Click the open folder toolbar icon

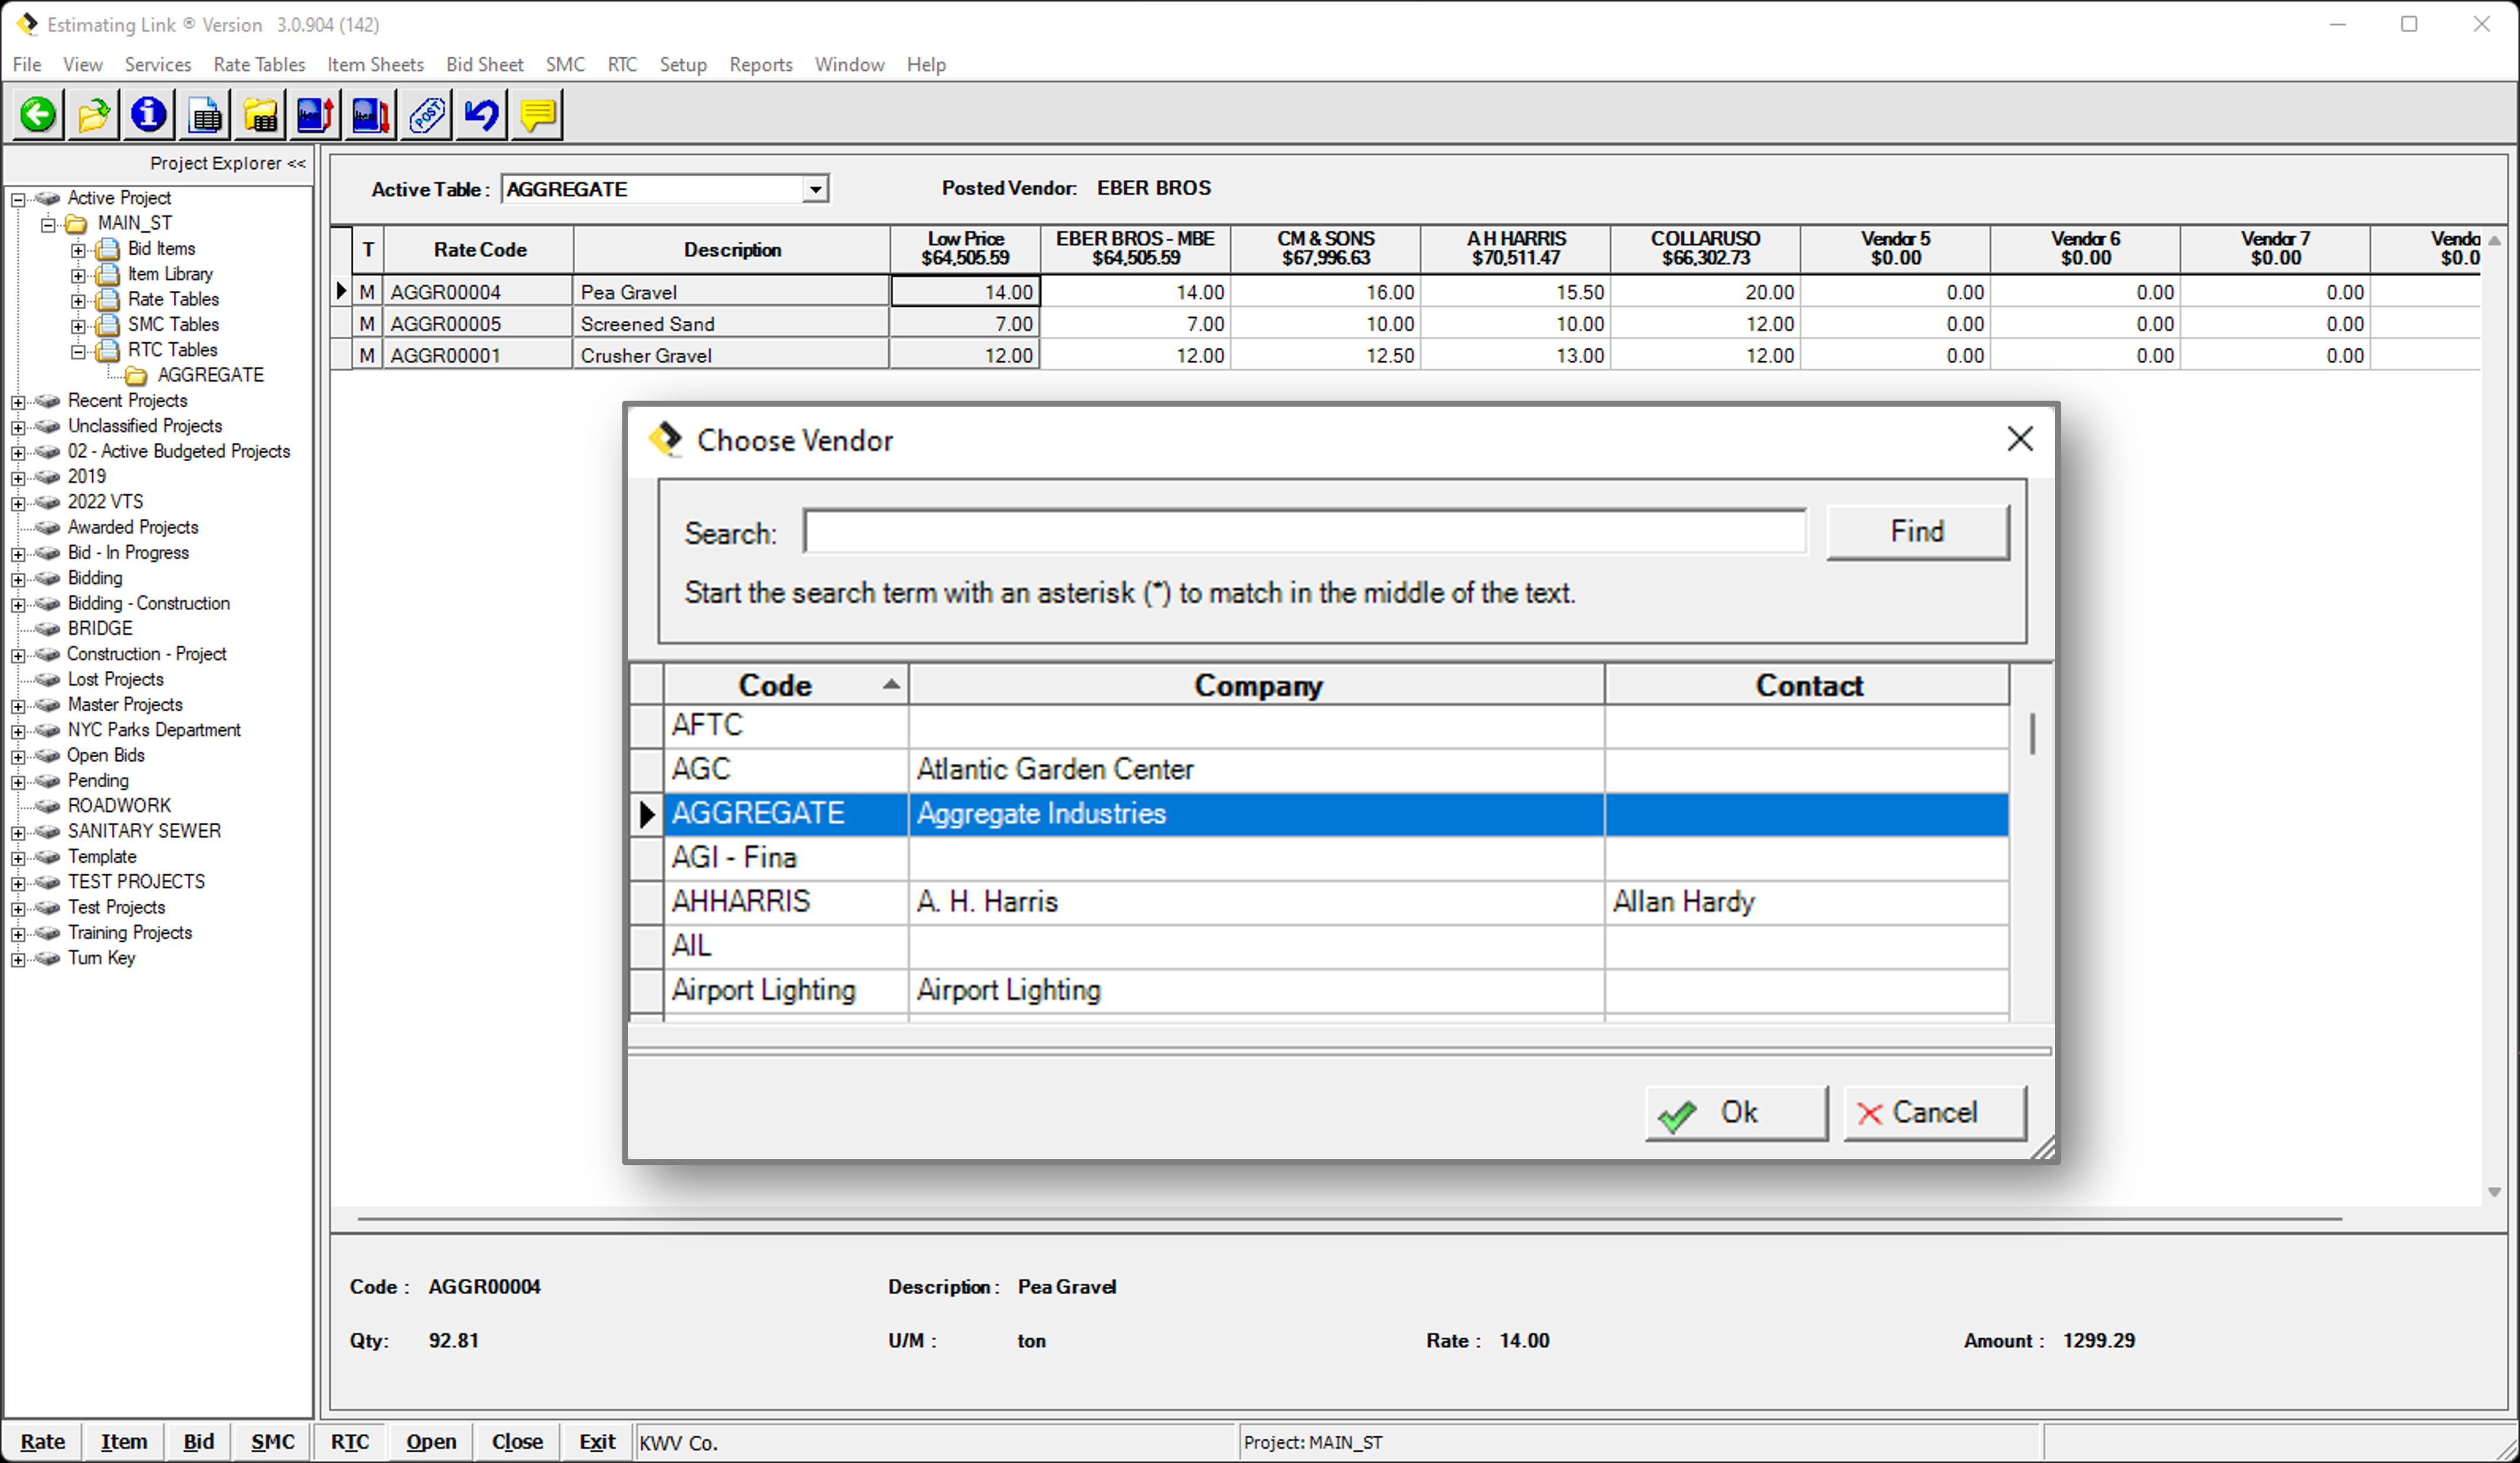click(x=94, y=115)
